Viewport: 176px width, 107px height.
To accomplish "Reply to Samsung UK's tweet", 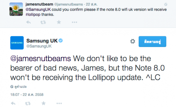I will (x=13, y=103).
